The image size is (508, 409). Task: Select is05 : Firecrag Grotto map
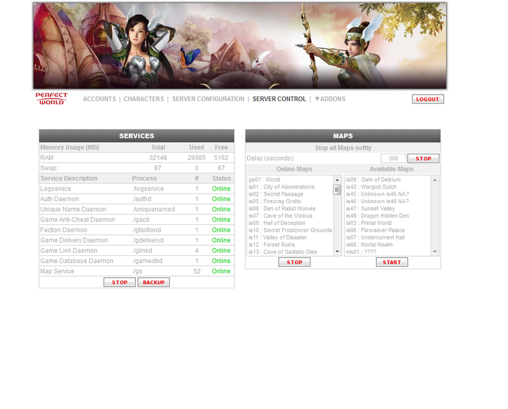(x=275, y=201)
